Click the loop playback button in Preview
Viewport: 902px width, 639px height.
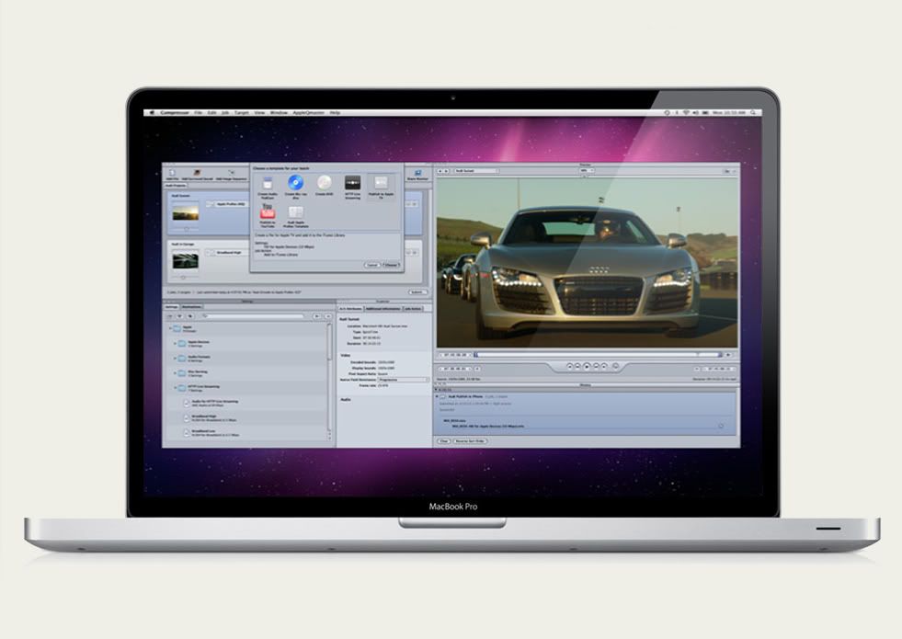click(615, 366)
